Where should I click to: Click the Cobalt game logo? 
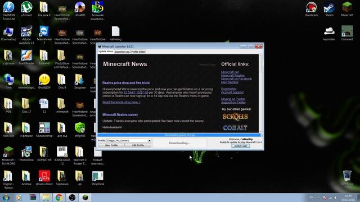[x=235, y=128]
